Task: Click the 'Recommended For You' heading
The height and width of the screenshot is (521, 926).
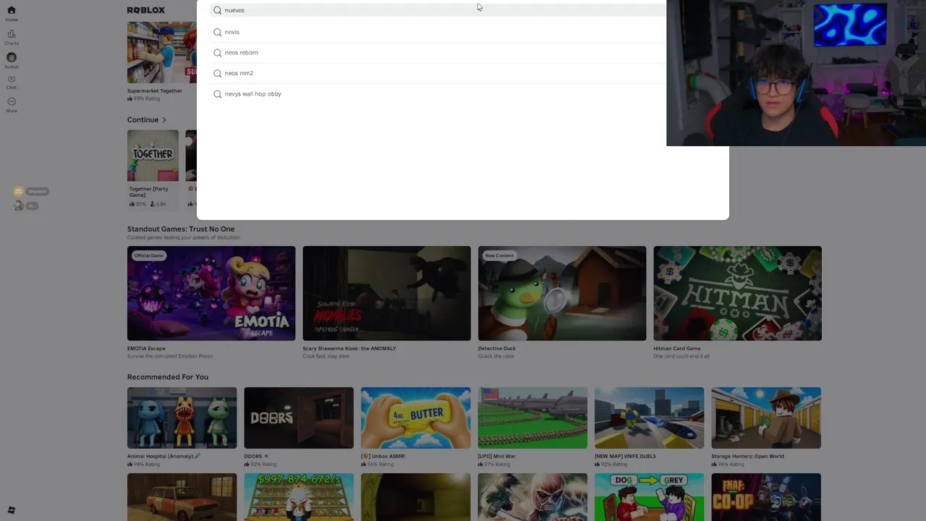Action: (x=168, y=377)
